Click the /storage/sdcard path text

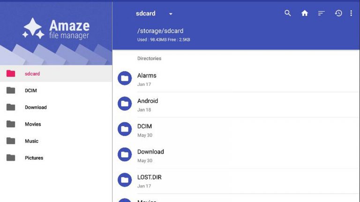(x=160, y=31)
